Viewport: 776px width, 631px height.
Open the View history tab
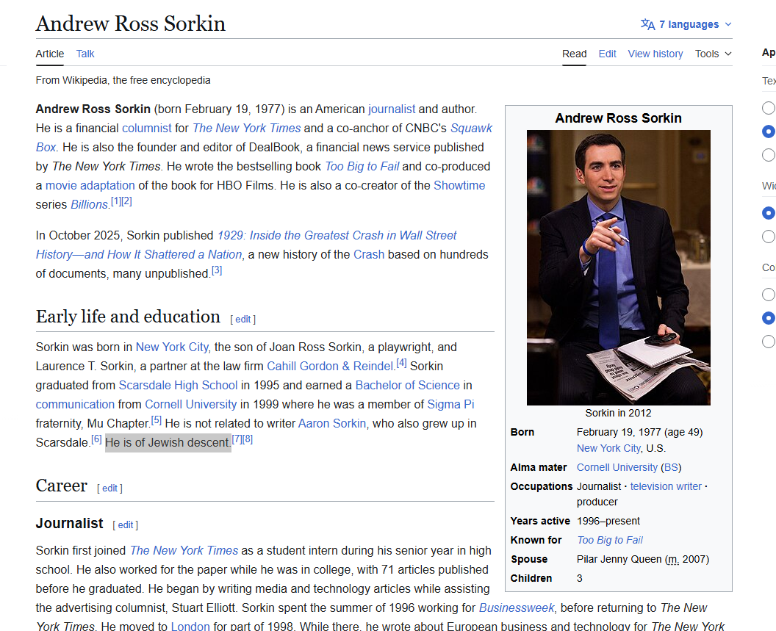(x=655, y=54)
